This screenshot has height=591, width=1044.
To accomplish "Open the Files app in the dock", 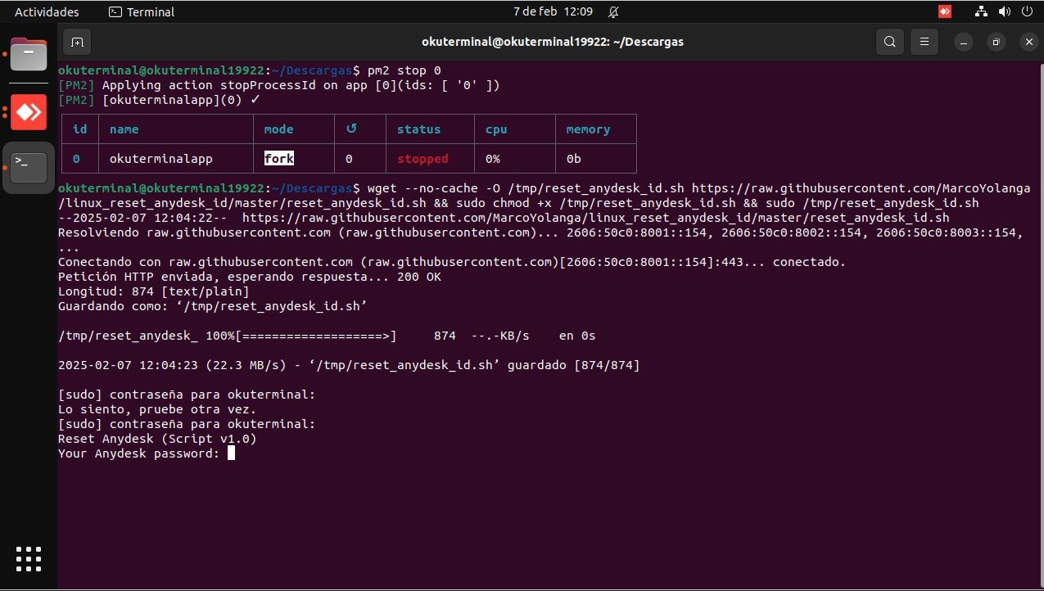I will point(29,56).
